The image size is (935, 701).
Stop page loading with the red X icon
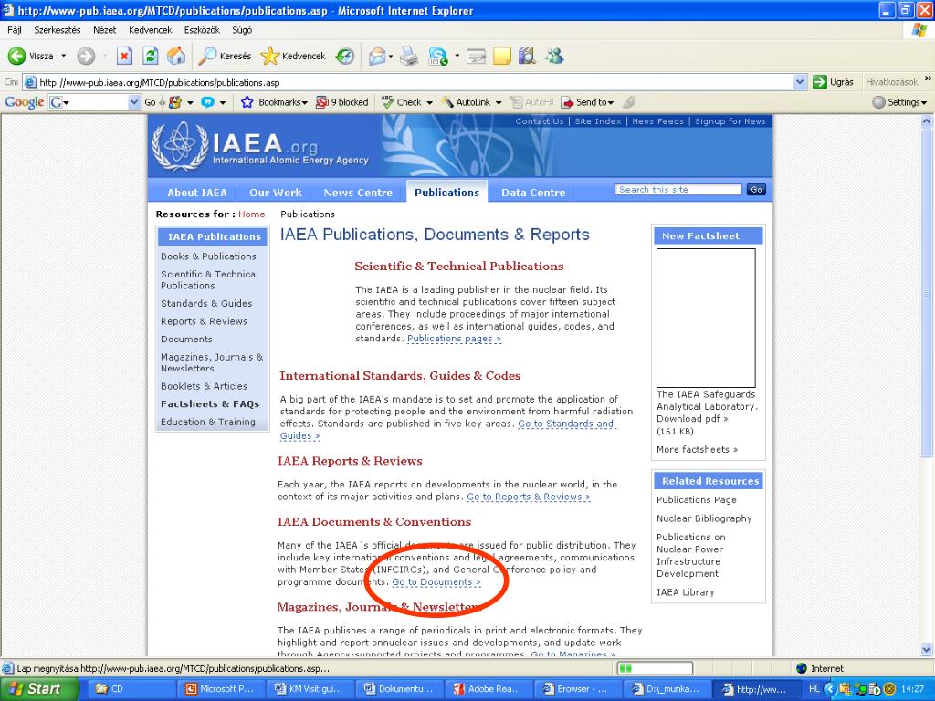[x=124, y=56]
